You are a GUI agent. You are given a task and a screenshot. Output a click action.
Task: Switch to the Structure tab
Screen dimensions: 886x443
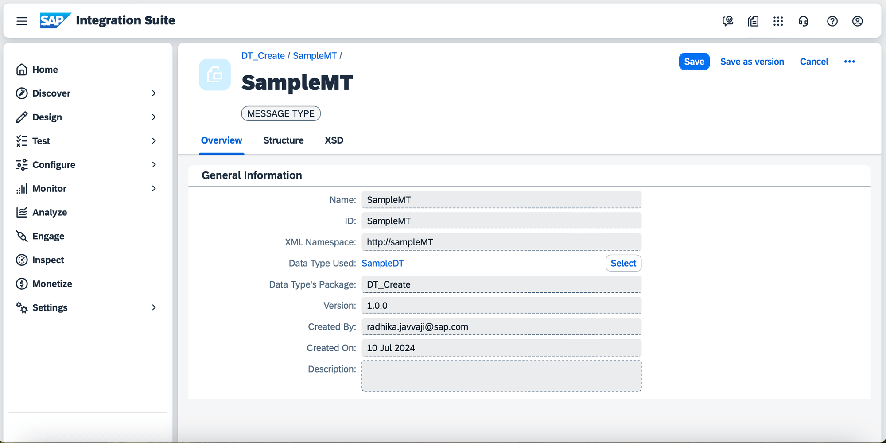click(283, 140)
